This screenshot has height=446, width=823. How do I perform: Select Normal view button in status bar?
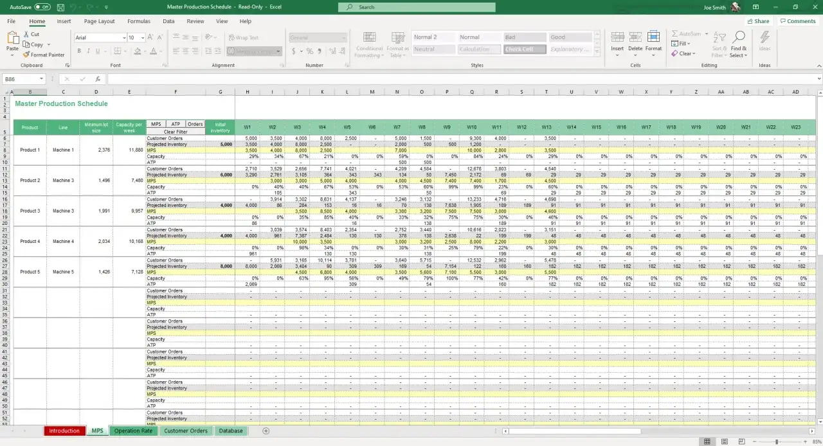coord(707,442)
